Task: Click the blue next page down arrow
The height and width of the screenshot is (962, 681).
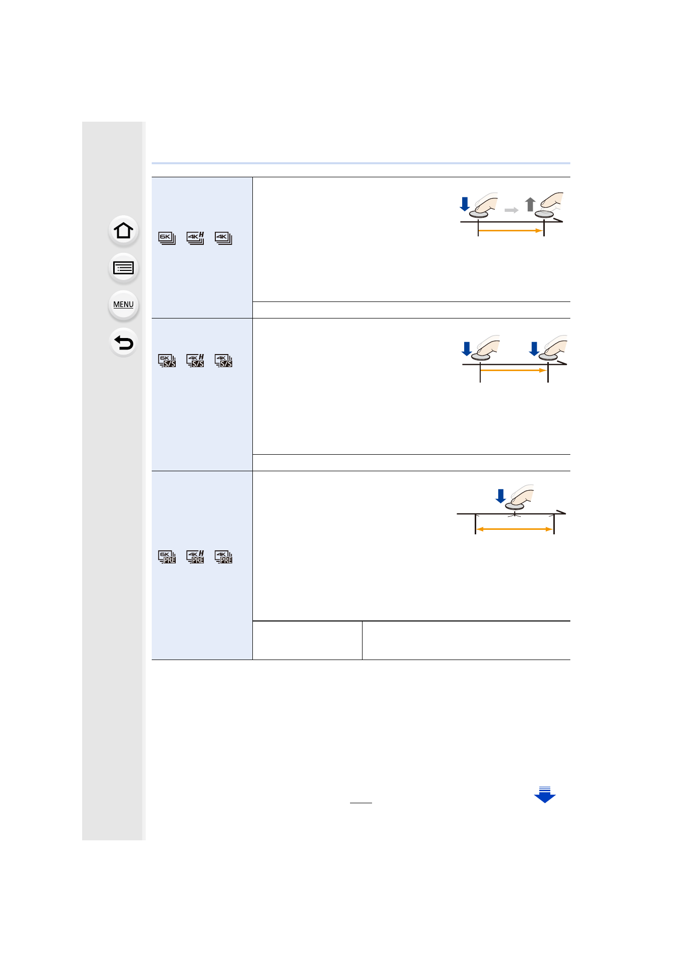Action: (545, 795)
